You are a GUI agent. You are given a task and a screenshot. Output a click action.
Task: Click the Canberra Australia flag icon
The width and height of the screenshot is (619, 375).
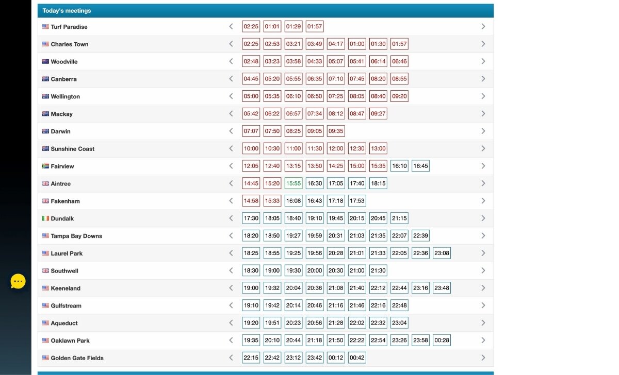point(45,79)
